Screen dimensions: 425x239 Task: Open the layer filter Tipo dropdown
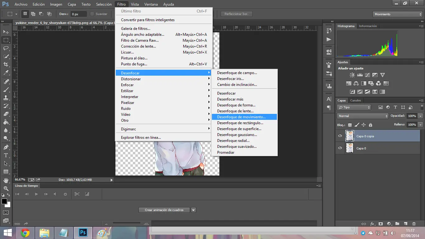click(x=354, y=107)
